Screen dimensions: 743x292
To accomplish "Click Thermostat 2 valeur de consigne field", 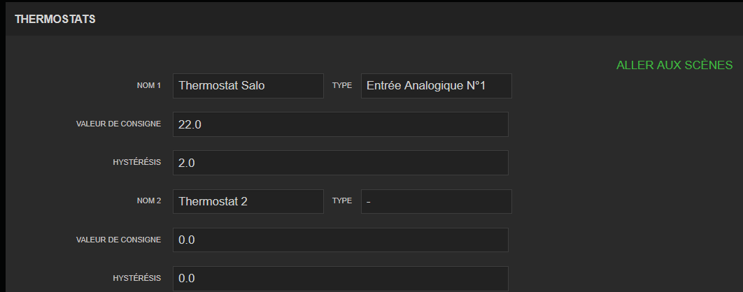I will (x=340, y=240).
